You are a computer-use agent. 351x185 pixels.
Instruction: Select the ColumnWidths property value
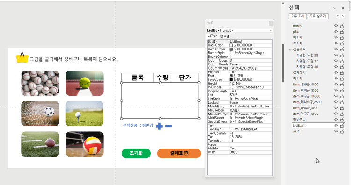click(x=251, y=68)
